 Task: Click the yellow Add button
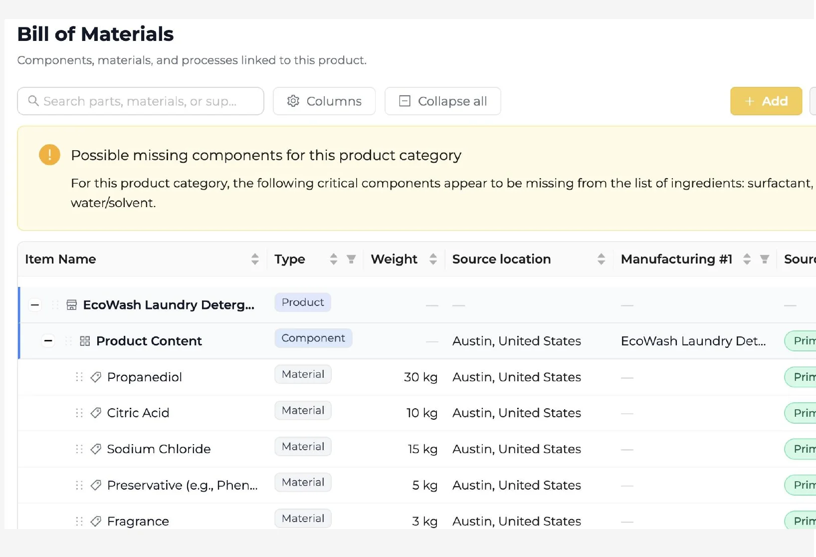tap(766, 101)
